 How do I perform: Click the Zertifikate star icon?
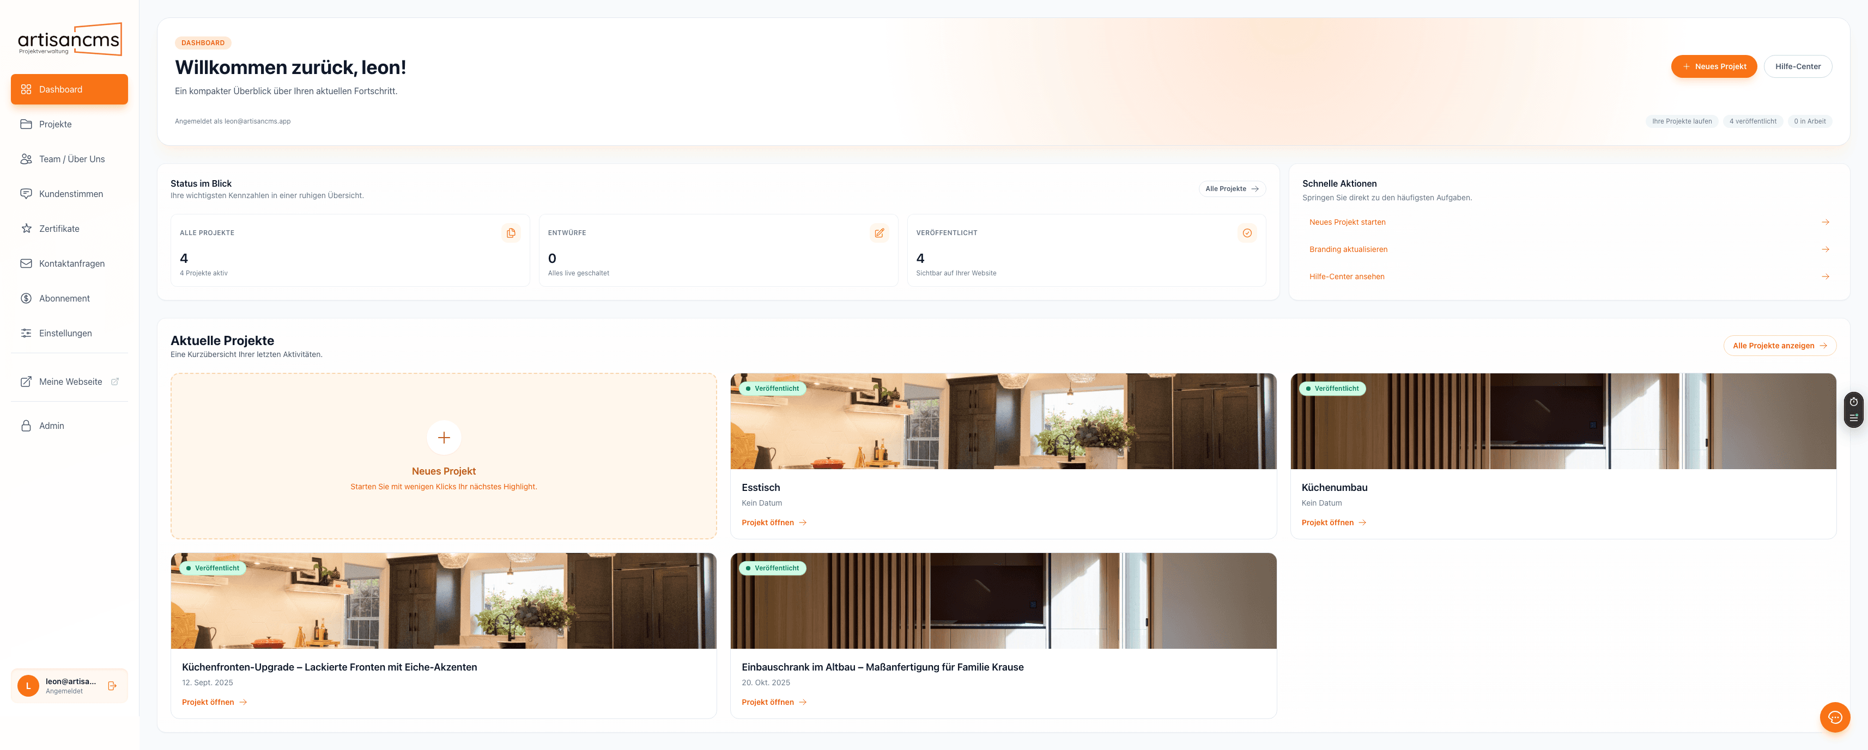coord(26,228)
